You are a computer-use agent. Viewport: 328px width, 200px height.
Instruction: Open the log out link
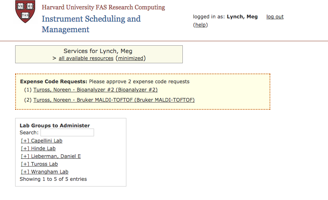[275, 17]
